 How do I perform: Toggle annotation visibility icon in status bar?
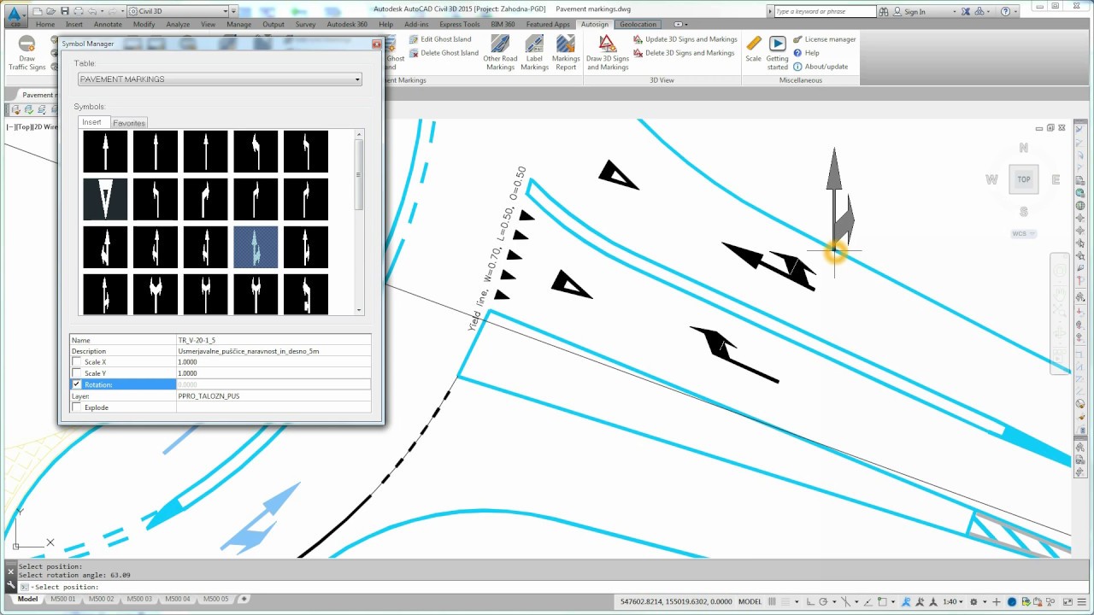[906, 601]
